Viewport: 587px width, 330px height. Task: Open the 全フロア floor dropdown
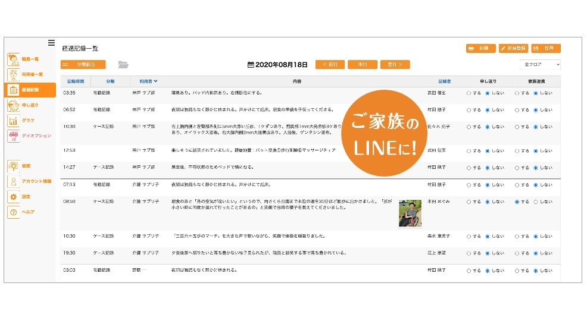(539, 64)
